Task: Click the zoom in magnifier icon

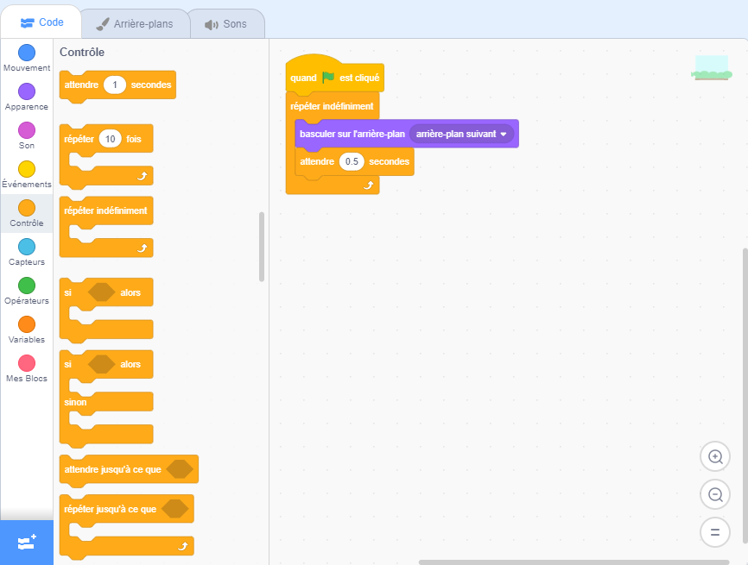Action: [x=714, y=456]
